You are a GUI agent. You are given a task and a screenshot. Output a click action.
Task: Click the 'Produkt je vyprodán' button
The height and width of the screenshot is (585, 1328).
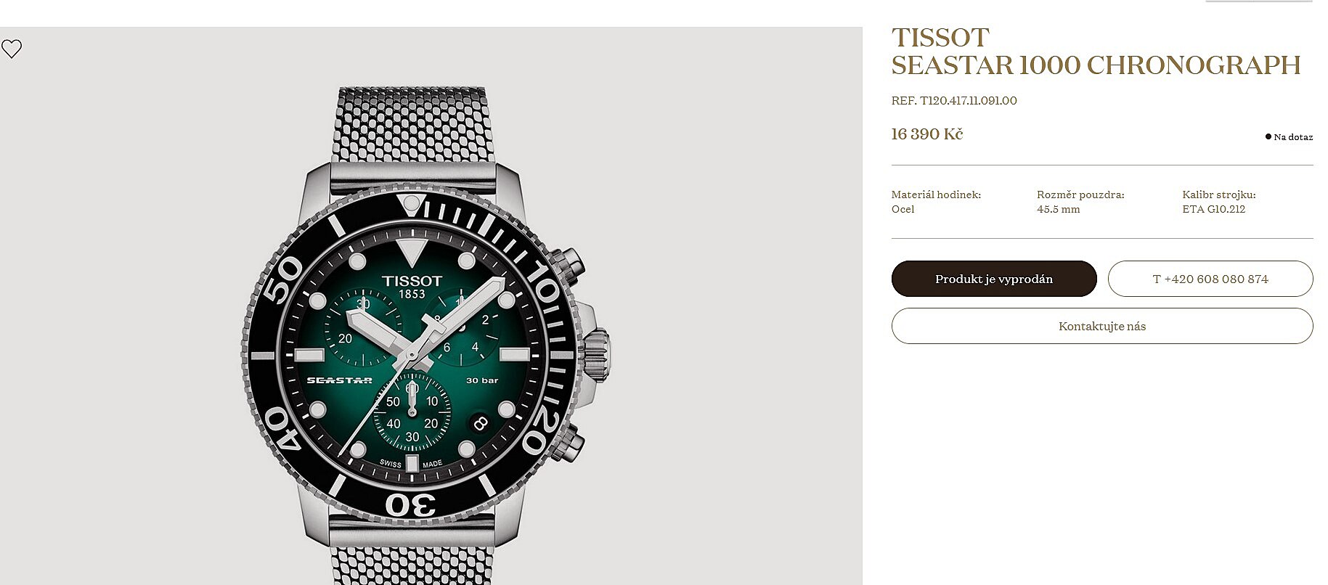pos(994,279)
